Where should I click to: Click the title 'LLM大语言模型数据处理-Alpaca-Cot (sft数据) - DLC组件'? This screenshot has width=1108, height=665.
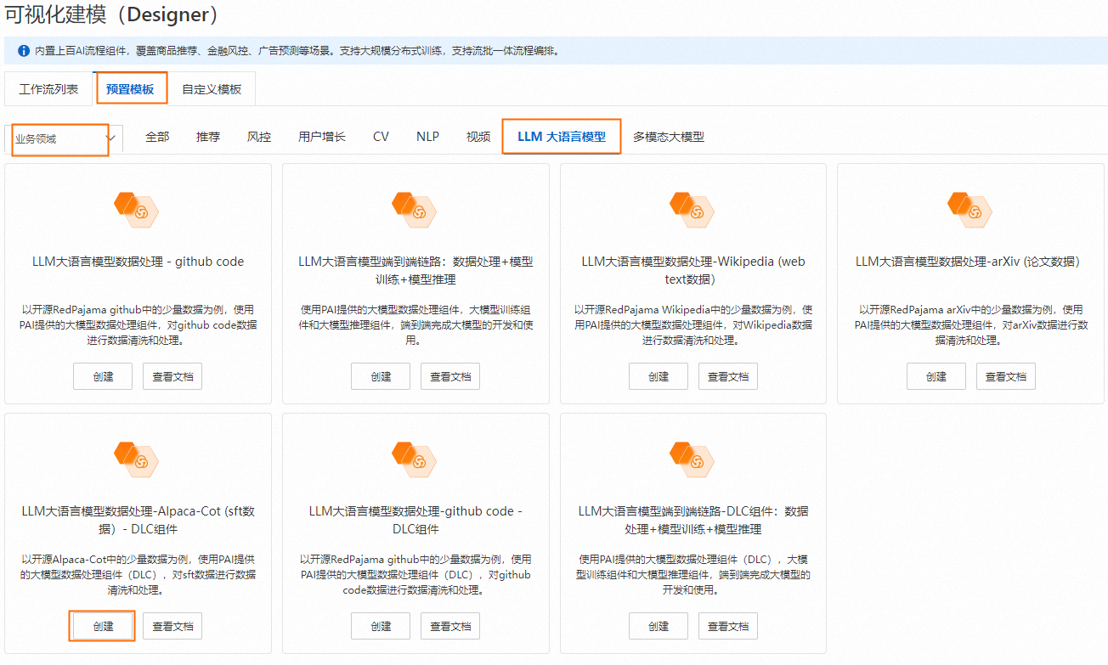[x=138, y=520]
